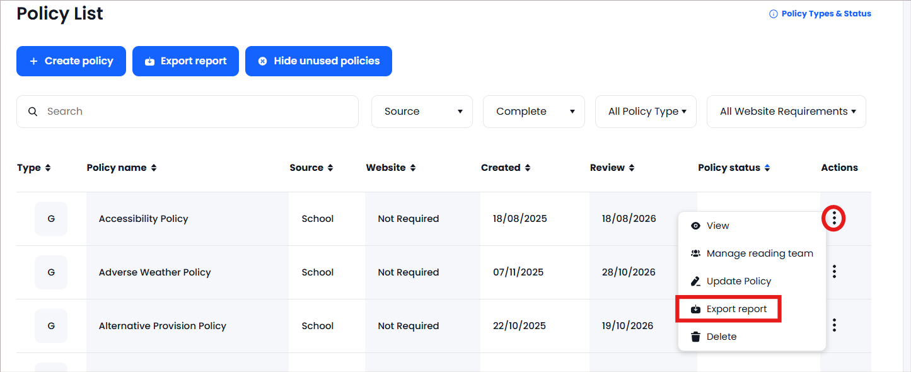Sort table by Type column
This screenshot has height=372, width=911.
(x=33, y=168)
